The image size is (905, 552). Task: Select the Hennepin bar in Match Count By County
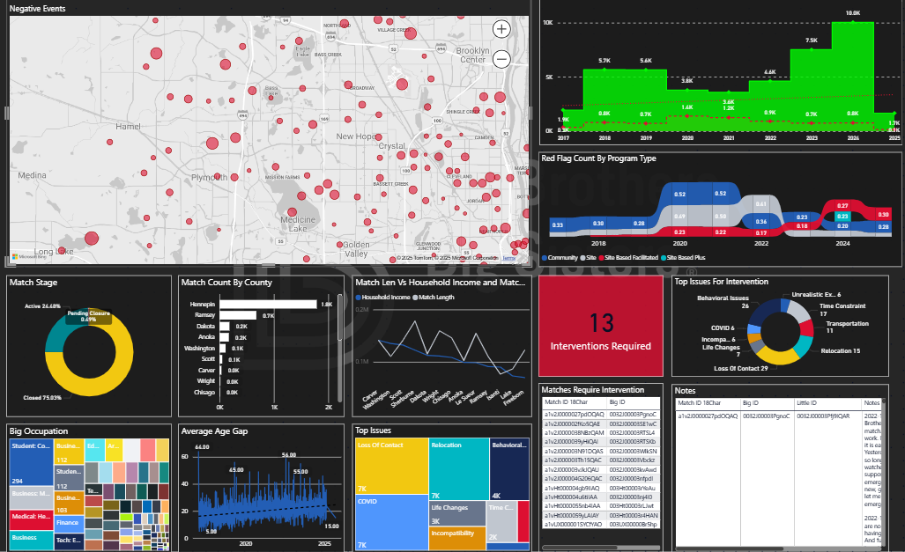(x=269, y=304)
